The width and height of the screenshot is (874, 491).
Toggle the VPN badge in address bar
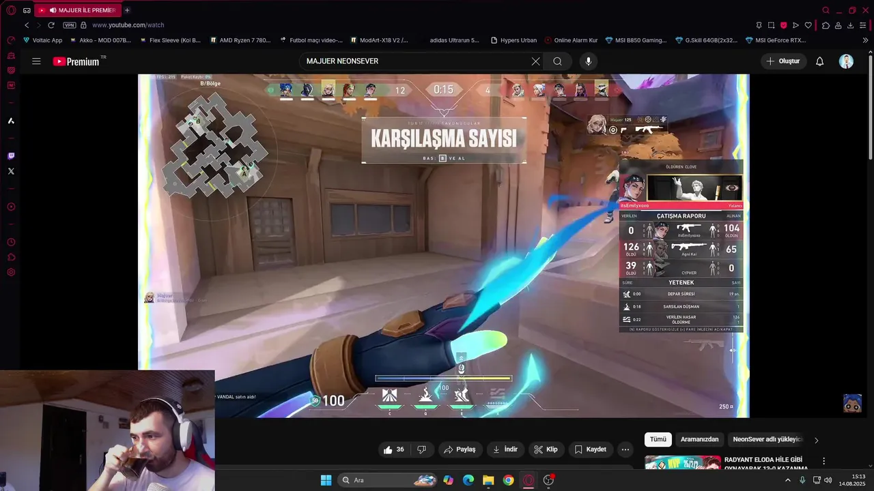[70, 25]
